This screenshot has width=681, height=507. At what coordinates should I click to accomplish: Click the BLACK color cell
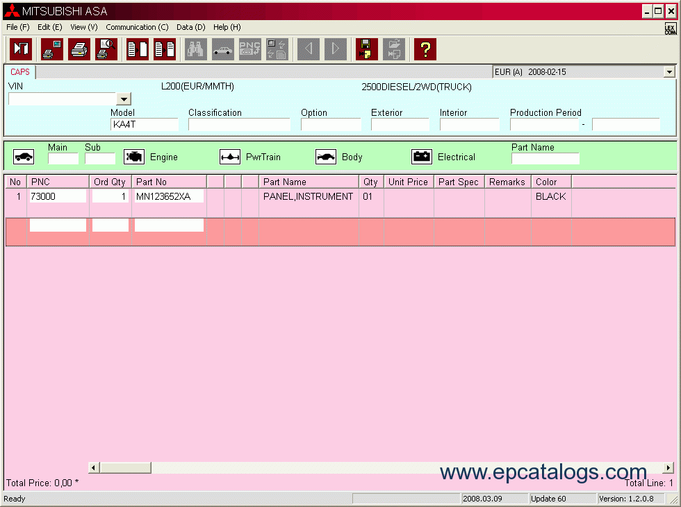[x=550, y=196]
